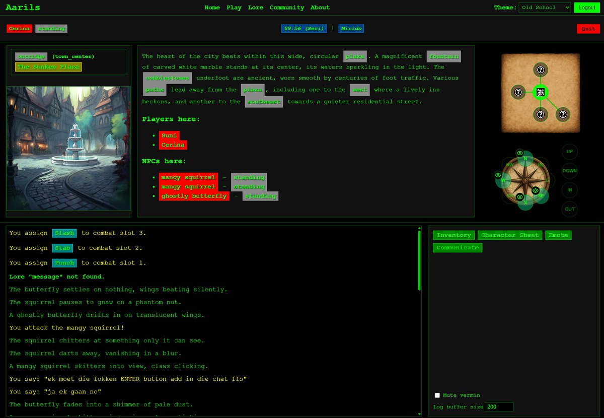Click the ontridge area tag
Screen dimensions: 604x418
coord(31,56)
